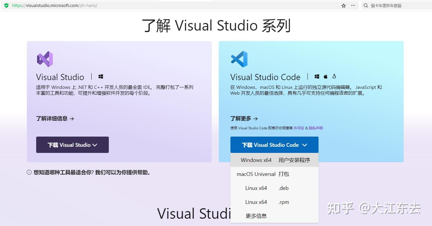Screen dimensions: 432x226
Task: Click the Visual Studio purple logo
Action: [44, 59]
